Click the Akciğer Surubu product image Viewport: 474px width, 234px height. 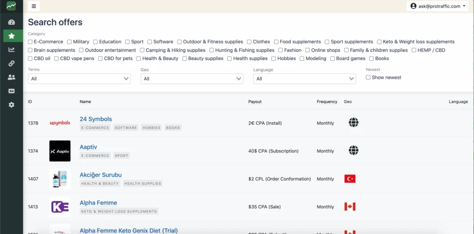click(x=60, y=179)
